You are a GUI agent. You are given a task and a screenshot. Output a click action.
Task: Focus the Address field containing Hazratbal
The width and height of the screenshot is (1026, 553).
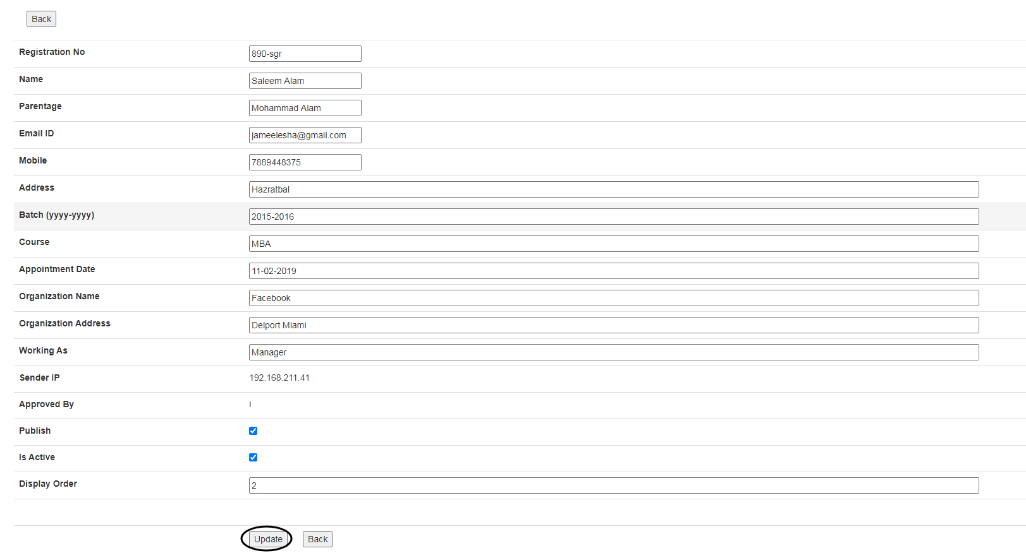click(613, 189)
